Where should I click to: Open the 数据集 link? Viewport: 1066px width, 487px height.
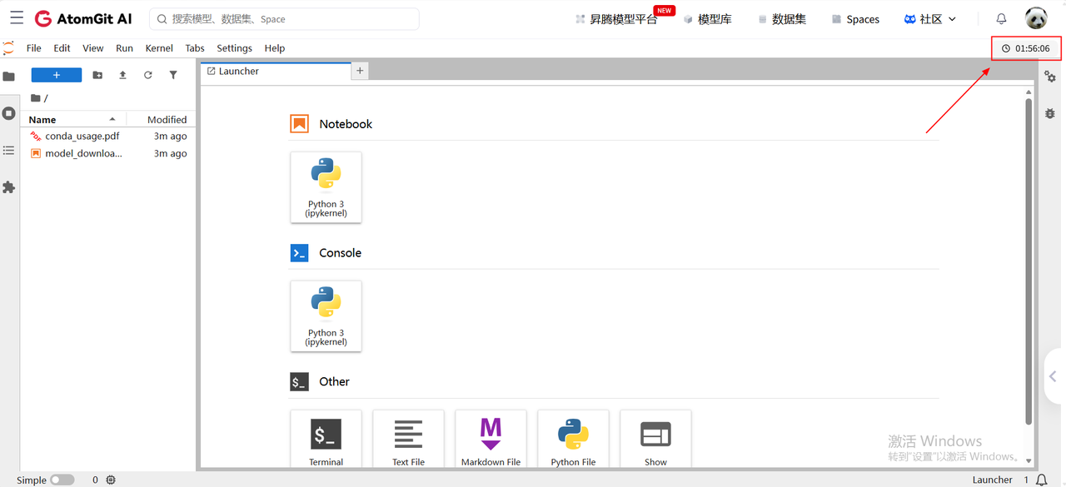[x=782, y=18]
